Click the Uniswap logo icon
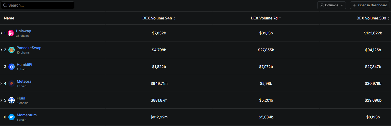This screenshot has width=391, height=126. [x=11, y=33]
